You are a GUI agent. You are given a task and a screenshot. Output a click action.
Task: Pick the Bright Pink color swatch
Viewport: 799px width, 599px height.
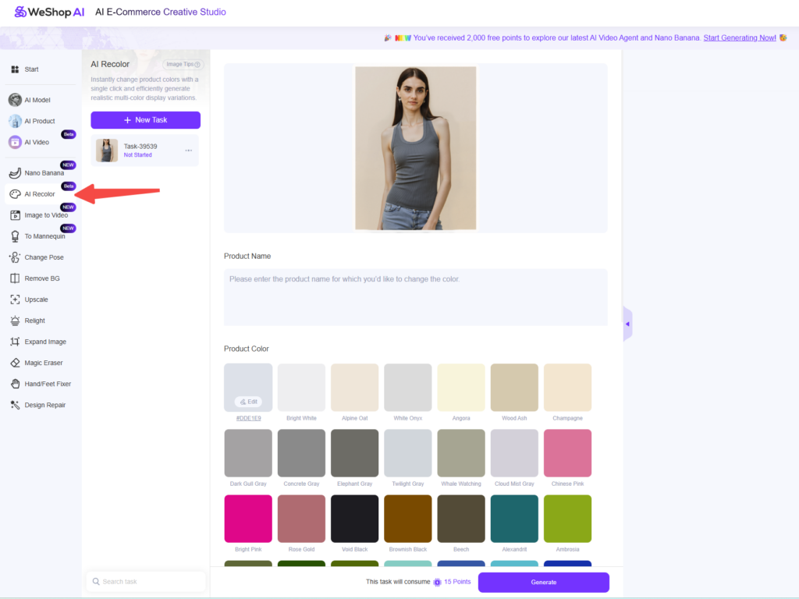tap(248, 519)
